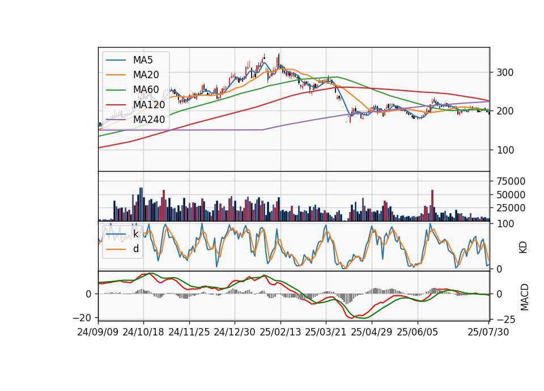Click the MA60 legend label
This screenshot has height=391, width=544.
(146, 90)
